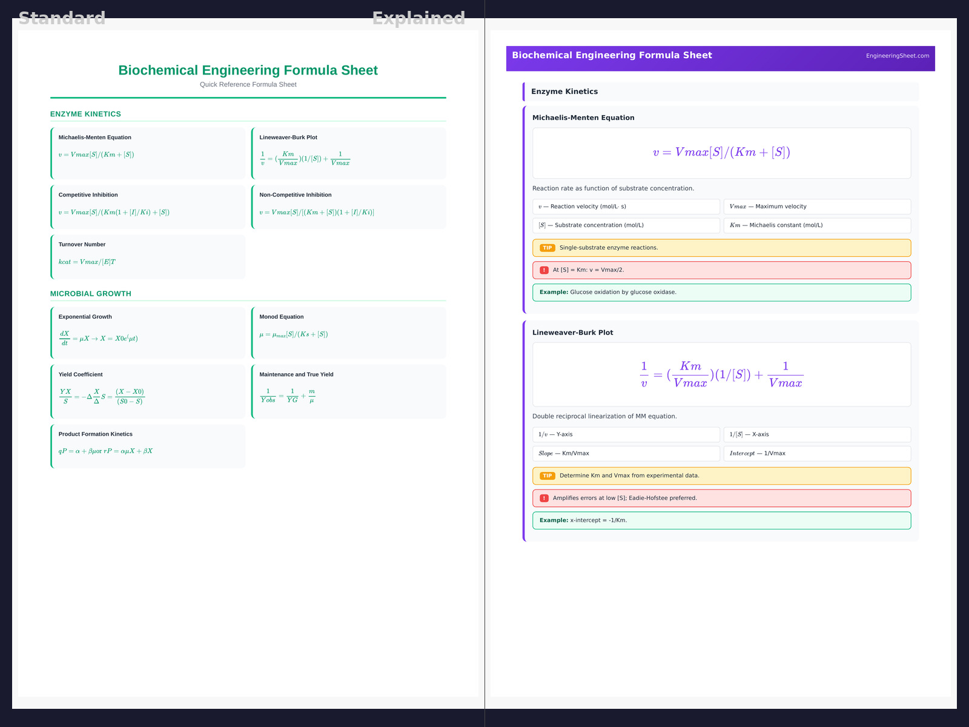This screenshot has height=727, width=969.
Task: Click the red warning icon beside 'Amplifies errors'
Action: pyautogui.click(x=544, y=498)
